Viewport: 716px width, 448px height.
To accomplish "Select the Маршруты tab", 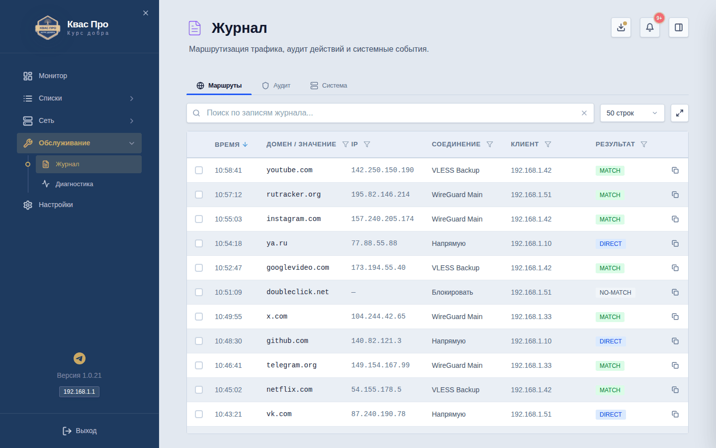I will click(219, 86).
